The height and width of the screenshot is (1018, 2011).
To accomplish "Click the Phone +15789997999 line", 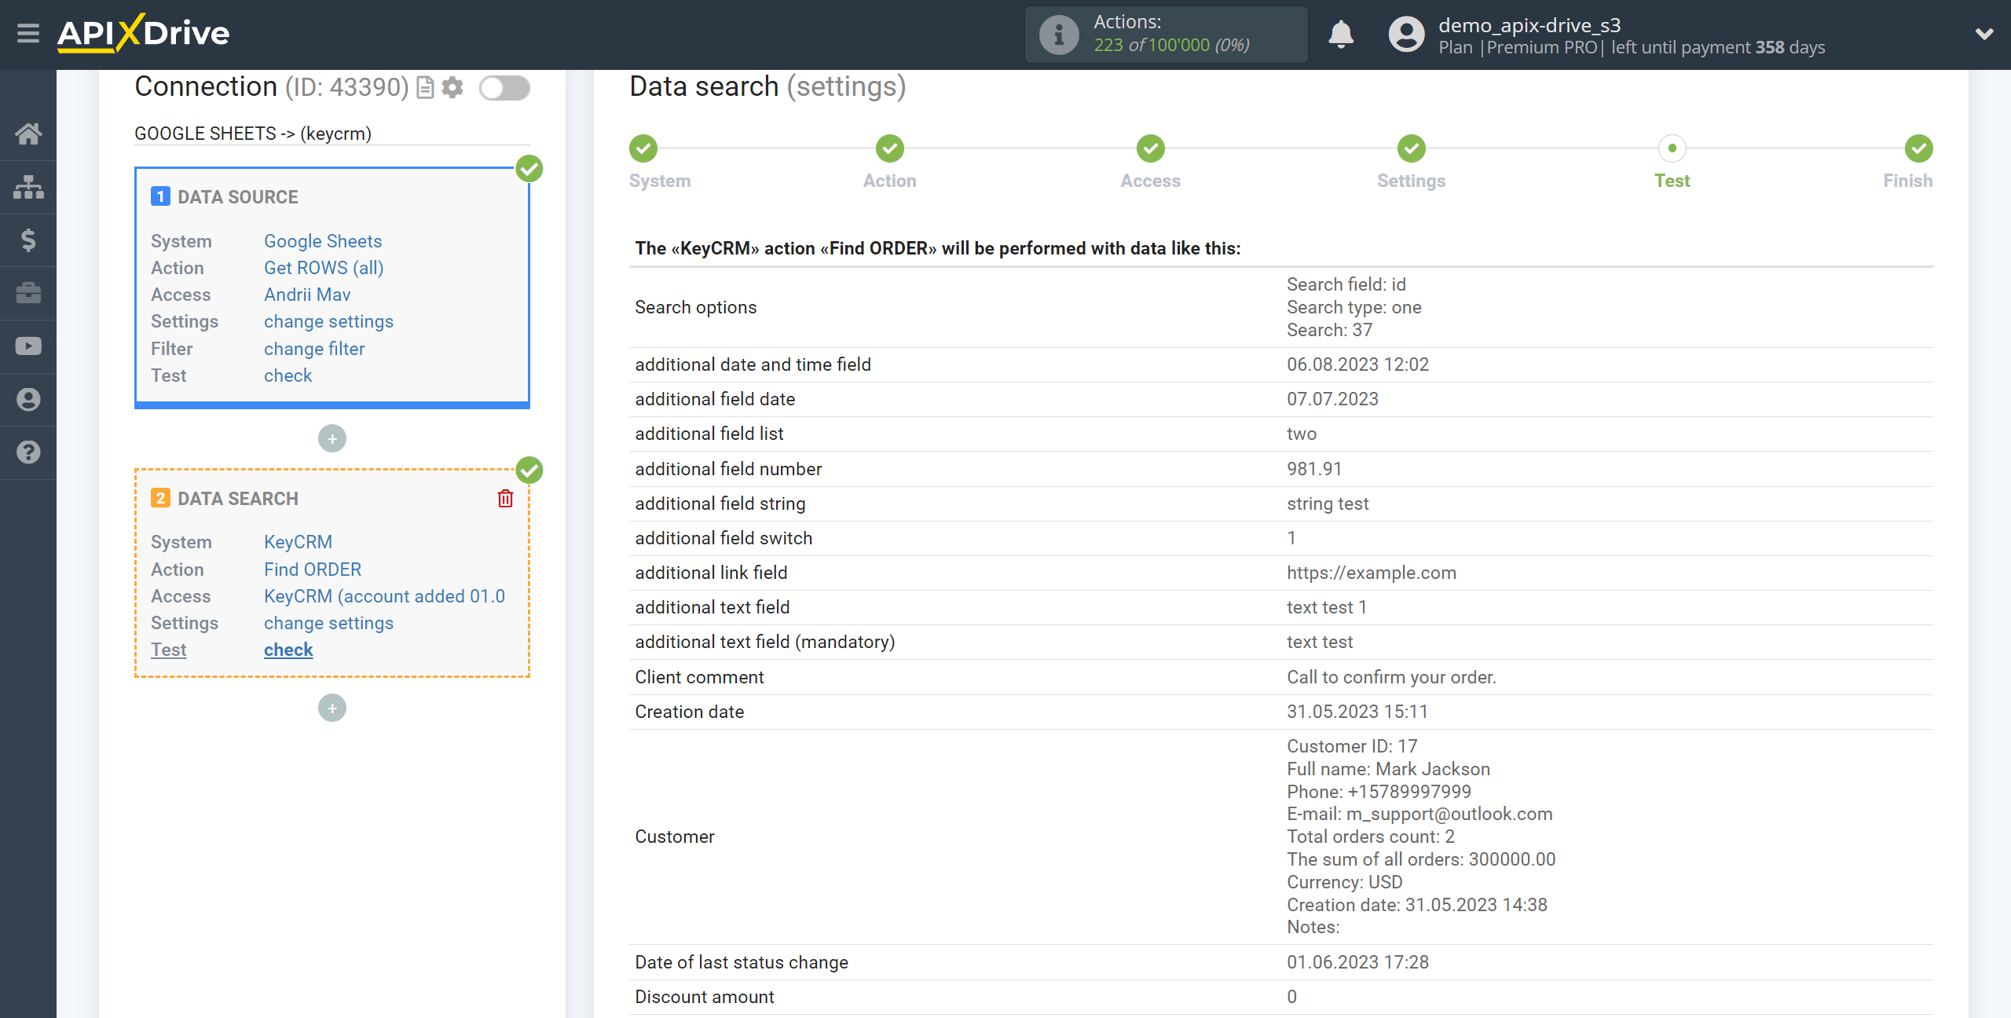I will pyautogui.click(x=1379, y=792).
